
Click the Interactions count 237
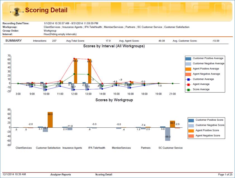pos(54,41)
